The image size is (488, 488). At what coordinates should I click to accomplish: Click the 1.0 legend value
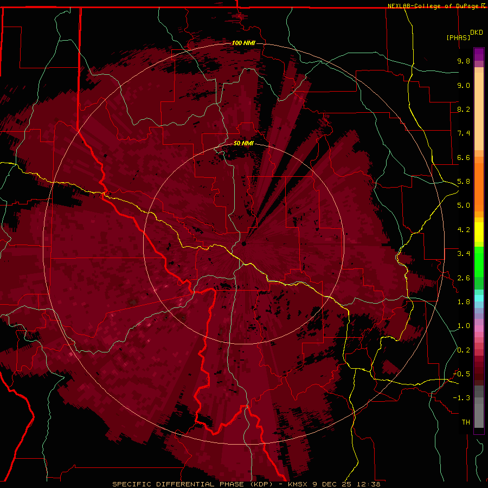[464, 326]
